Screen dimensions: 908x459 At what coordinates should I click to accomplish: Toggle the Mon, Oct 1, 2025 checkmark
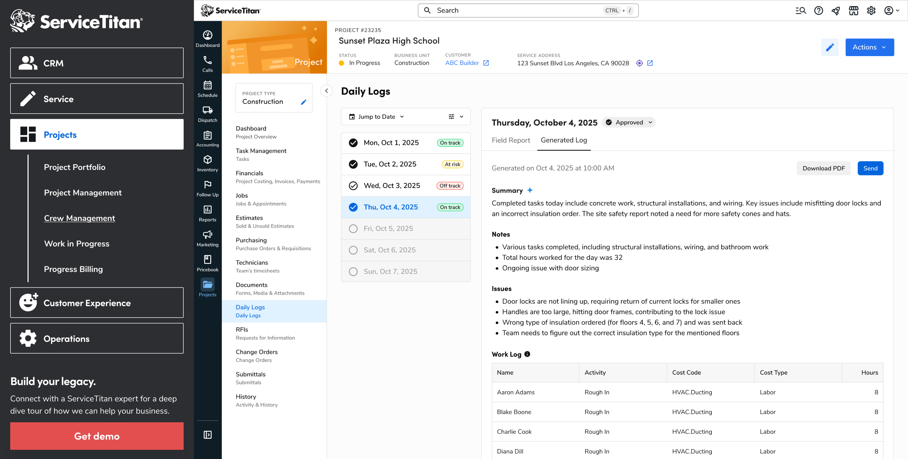click(353, 143)
